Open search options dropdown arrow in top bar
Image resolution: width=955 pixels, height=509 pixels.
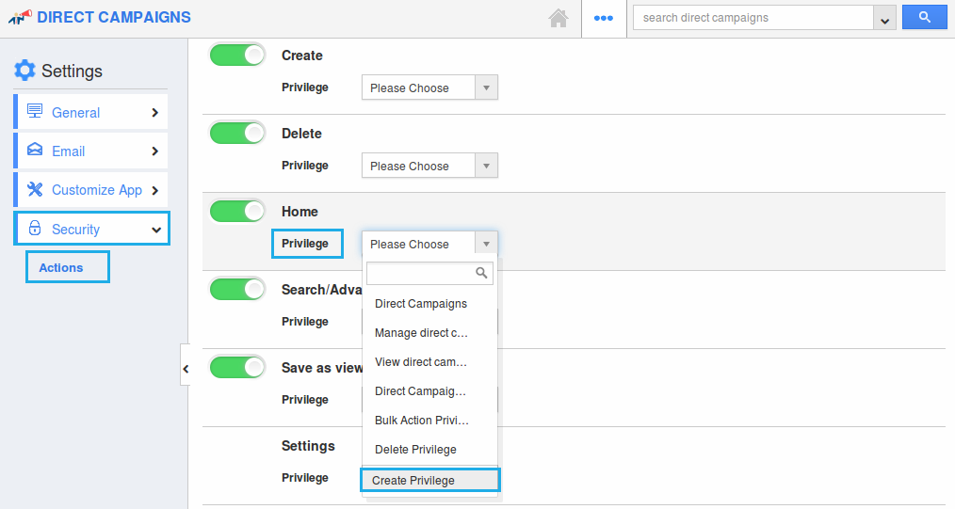click(x=884, y=18)
